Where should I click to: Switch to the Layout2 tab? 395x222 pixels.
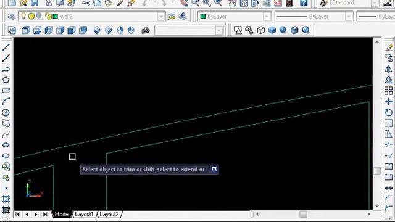[109, 214]
